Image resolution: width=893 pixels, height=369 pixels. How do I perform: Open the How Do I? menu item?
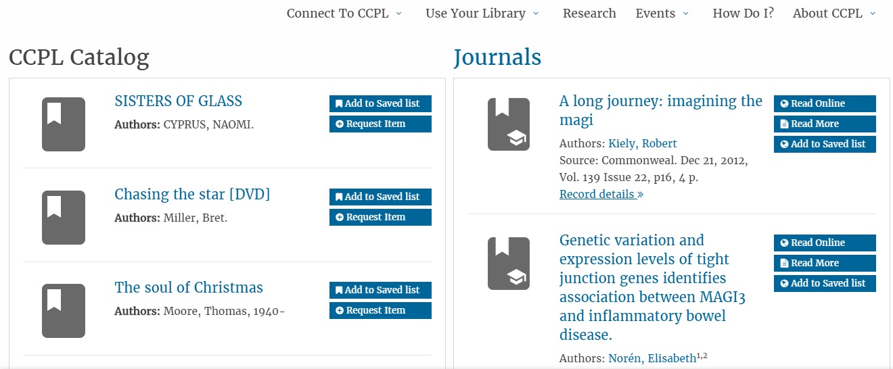(743, 14)
